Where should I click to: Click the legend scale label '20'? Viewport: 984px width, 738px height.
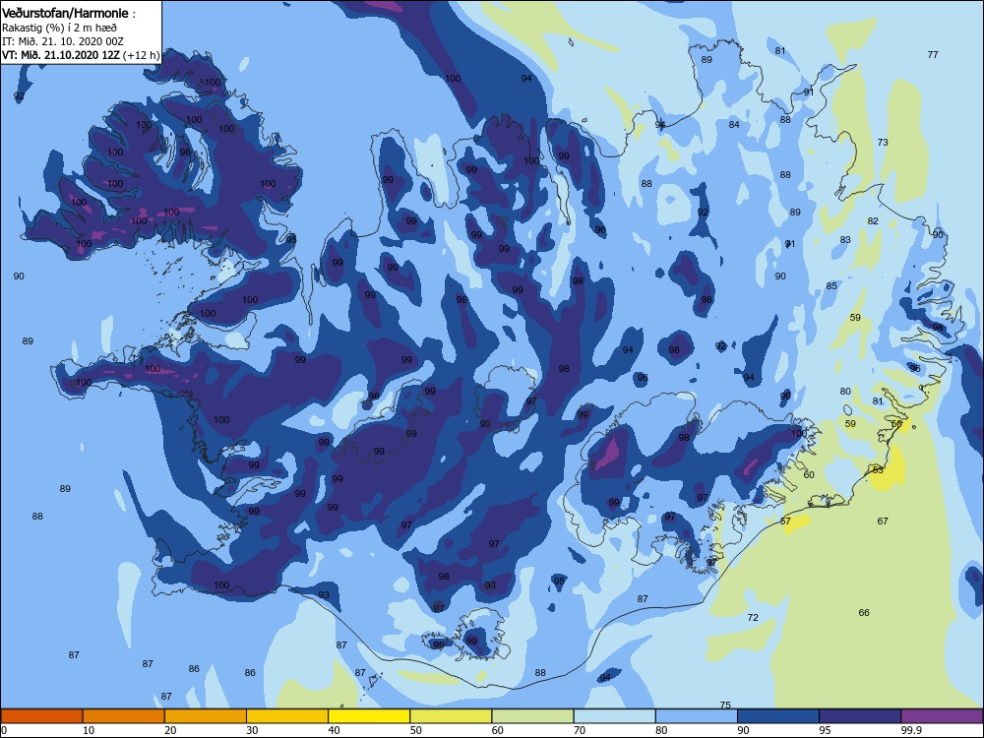tap(170, 730)
